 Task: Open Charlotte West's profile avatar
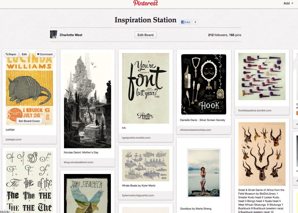(x=54, y=34)
